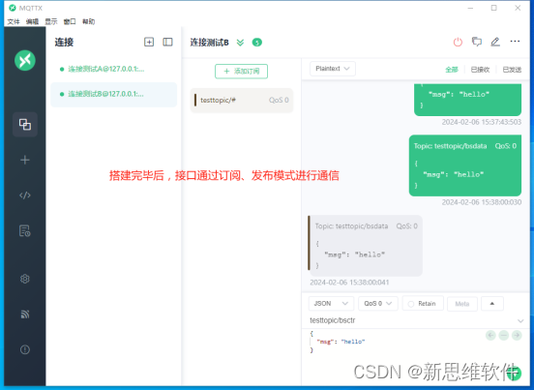The width and height of the screenshot is (534, 390).
Task: Open the Connections page icon in sidebar
Action: tap(25, 124)
